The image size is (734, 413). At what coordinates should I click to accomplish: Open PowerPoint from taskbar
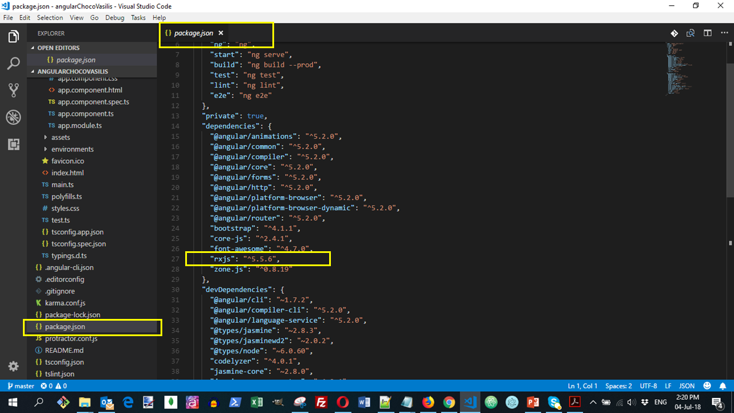click(533, 402)
